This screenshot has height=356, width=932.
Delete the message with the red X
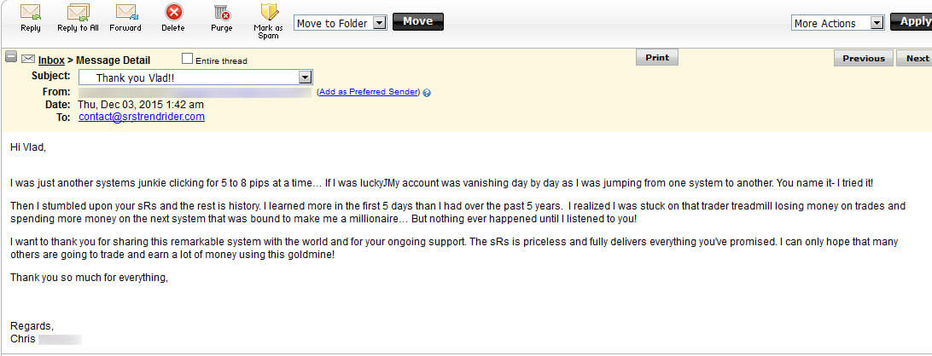(173, 13)
